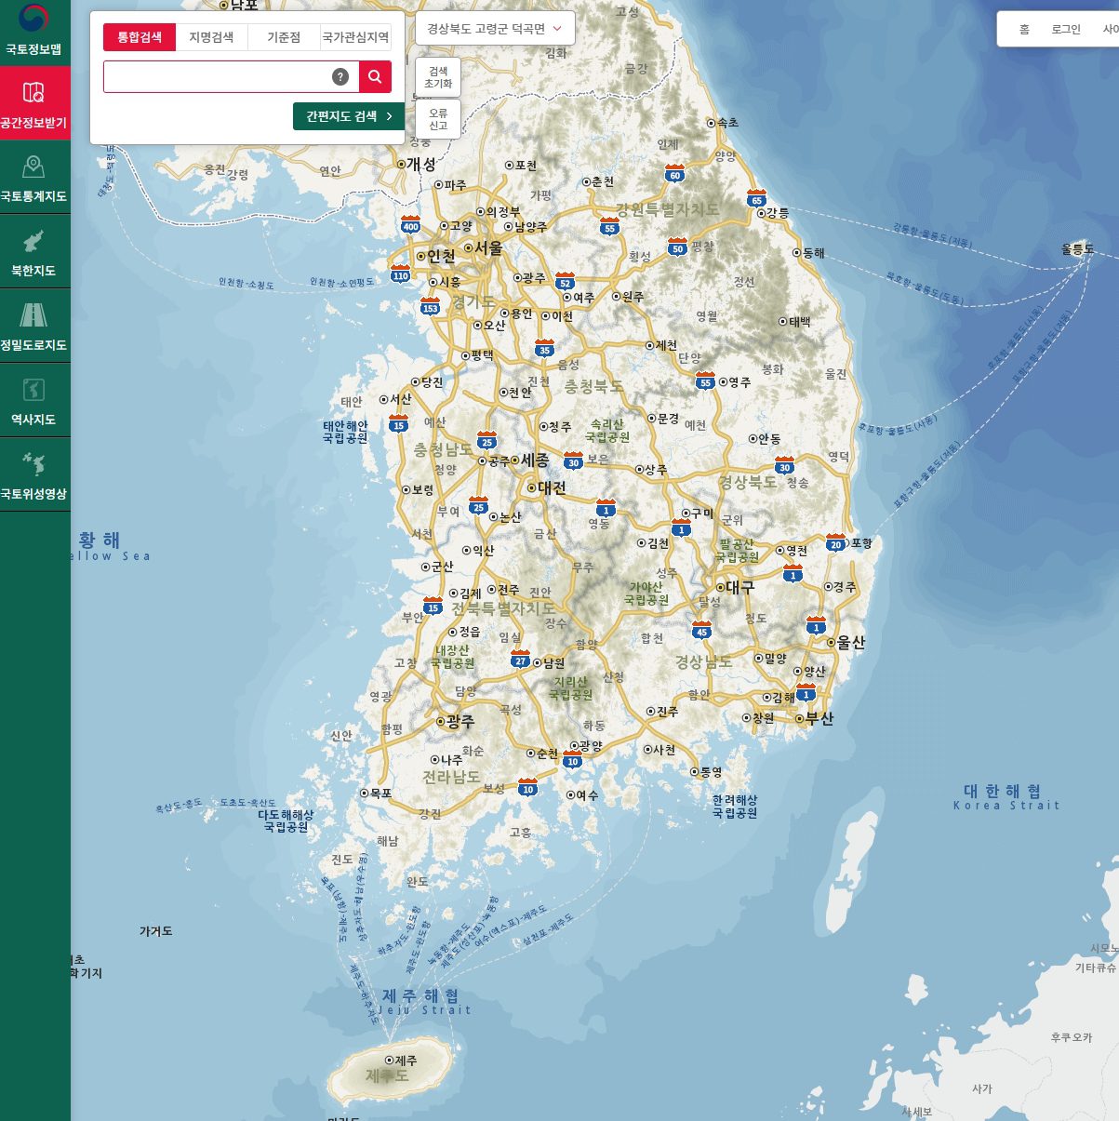Screen dimensions: 1119x1121
Task: Click the question mark help icon in search box
Action: (340, 77)
